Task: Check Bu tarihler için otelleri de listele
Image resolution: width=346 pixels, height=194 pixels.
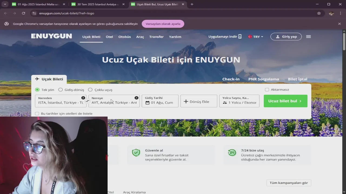Action: click(37, 114)
